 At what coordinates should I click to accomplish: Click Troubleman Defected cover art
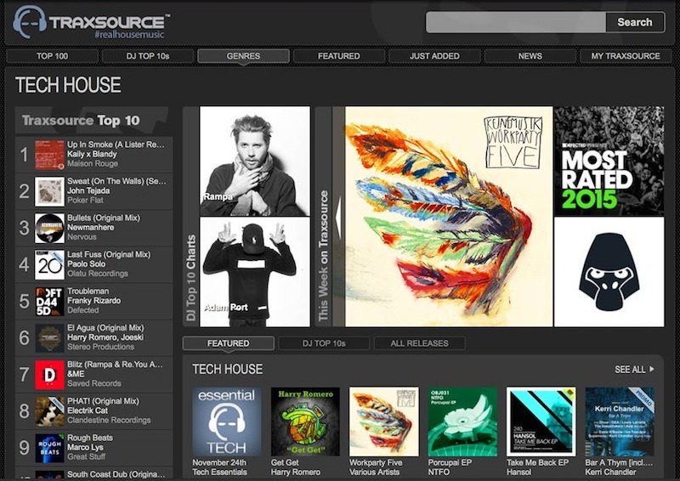[49, 302]
